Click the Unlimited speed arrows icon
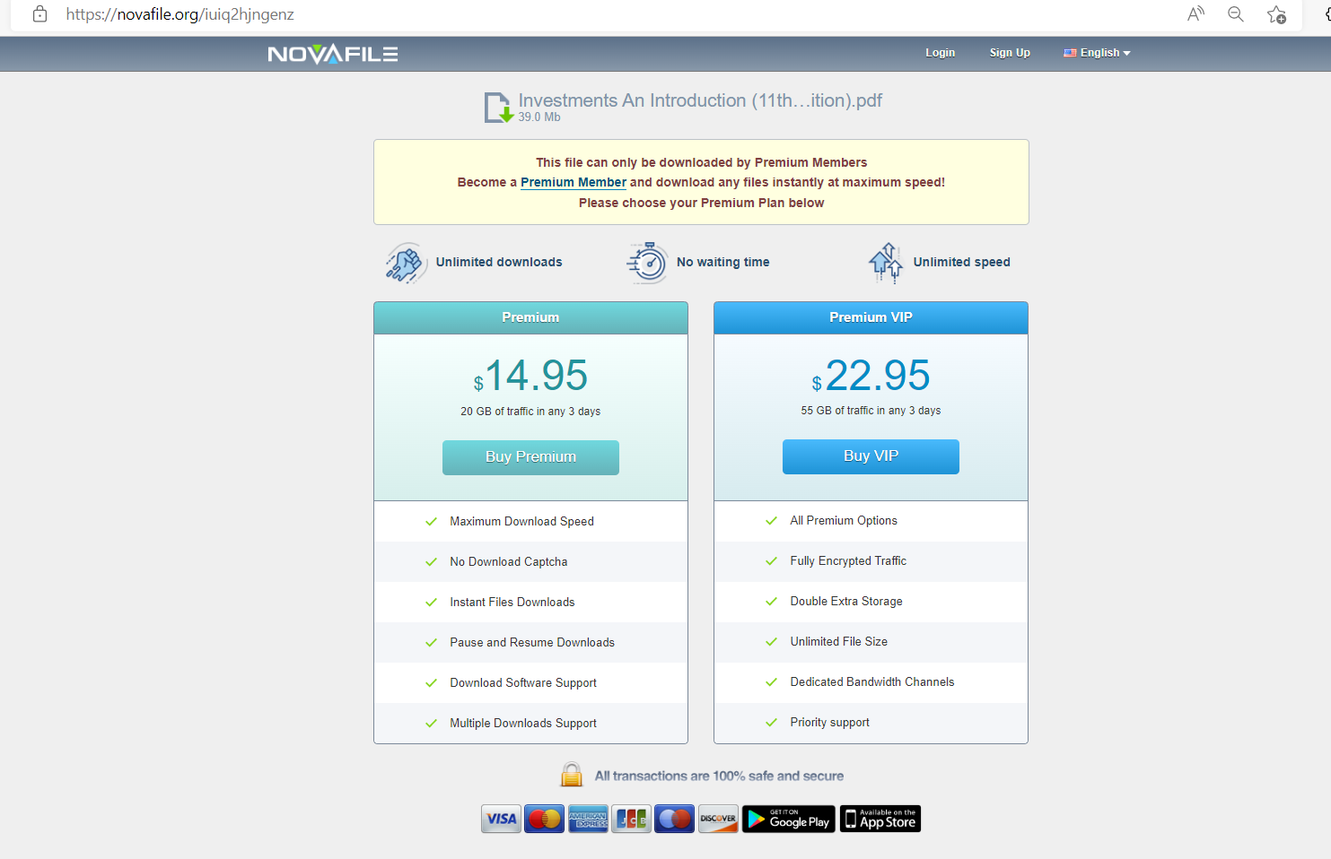Image resolution: width=1331 pixels, height=859 pixels. point(886,263)
